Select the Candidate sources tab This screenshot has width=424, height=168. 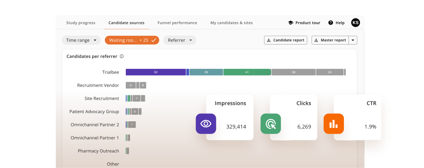click(x=126, y=23)
